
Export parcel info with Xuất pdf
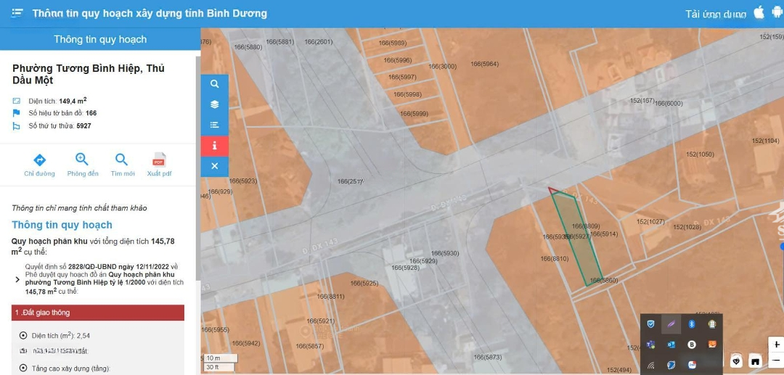[159, 161]
